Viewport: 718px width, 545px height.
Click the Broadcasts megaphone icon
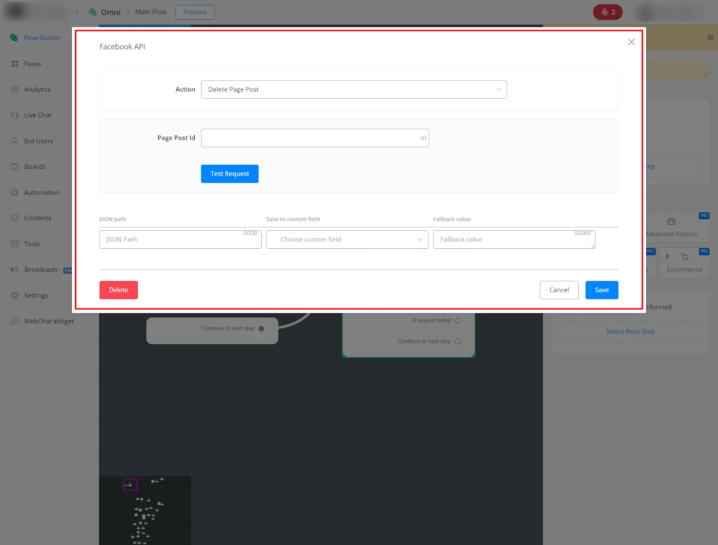click(14, 269)
